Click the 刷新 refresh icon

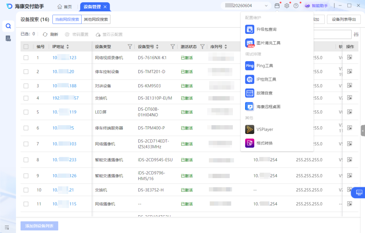point(45,34)
